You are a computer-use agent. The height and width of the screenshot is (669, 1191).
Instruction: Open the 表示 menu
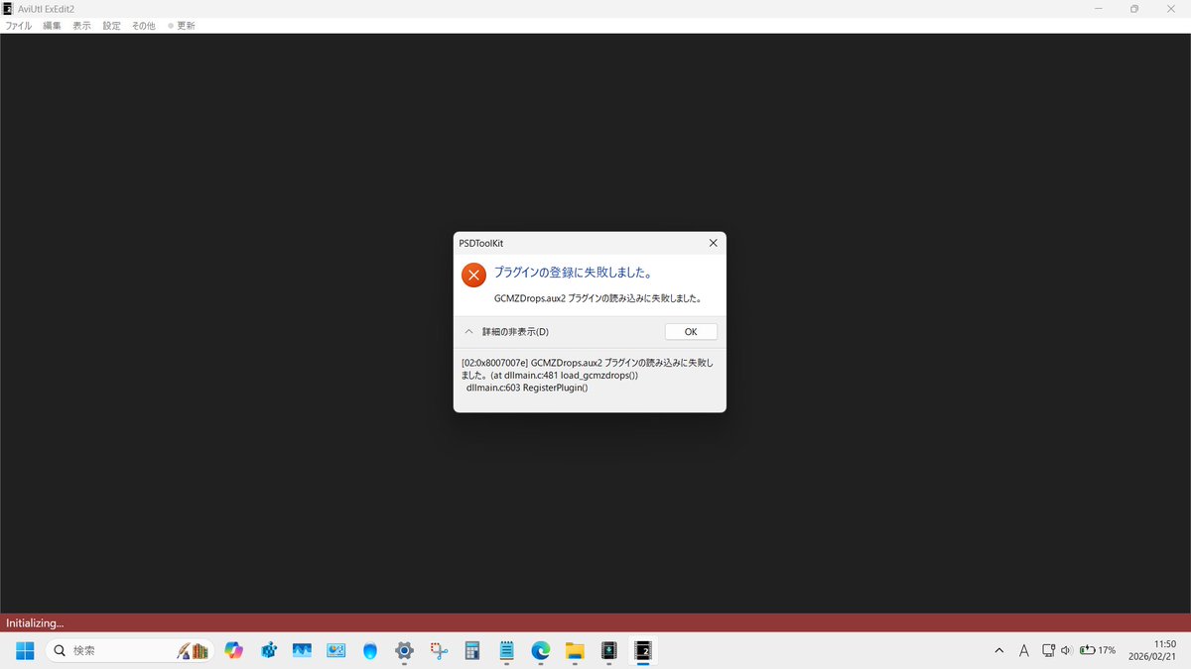[x=81, y=26]
